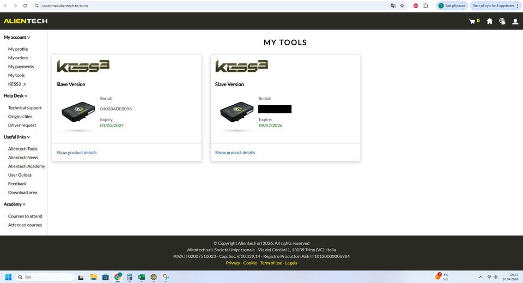Go to the home page icon
The width and height of the screenshot is (523, 283).
pos(489,21)
